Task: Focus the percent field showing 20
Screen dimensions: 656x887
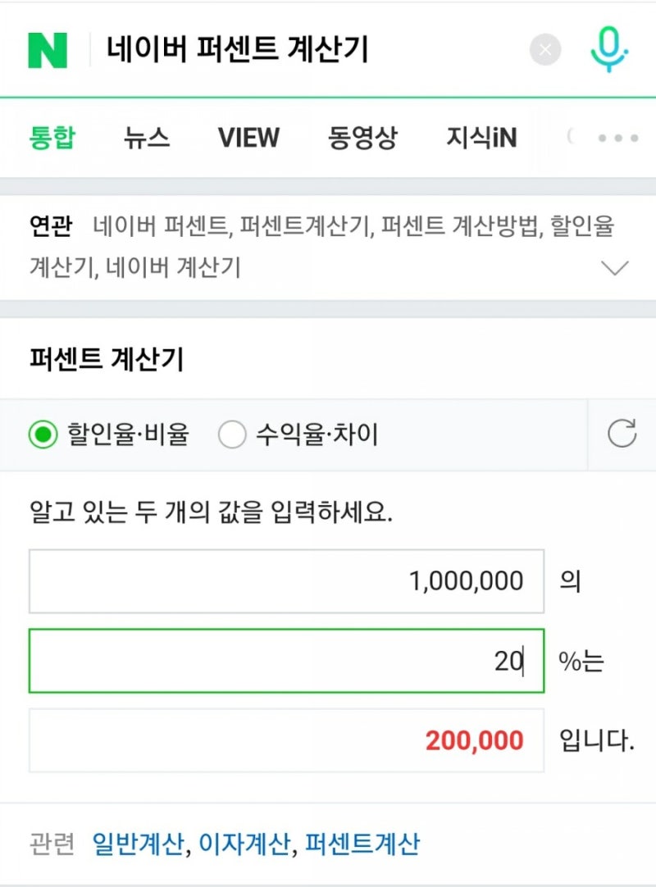Action: 286,661
